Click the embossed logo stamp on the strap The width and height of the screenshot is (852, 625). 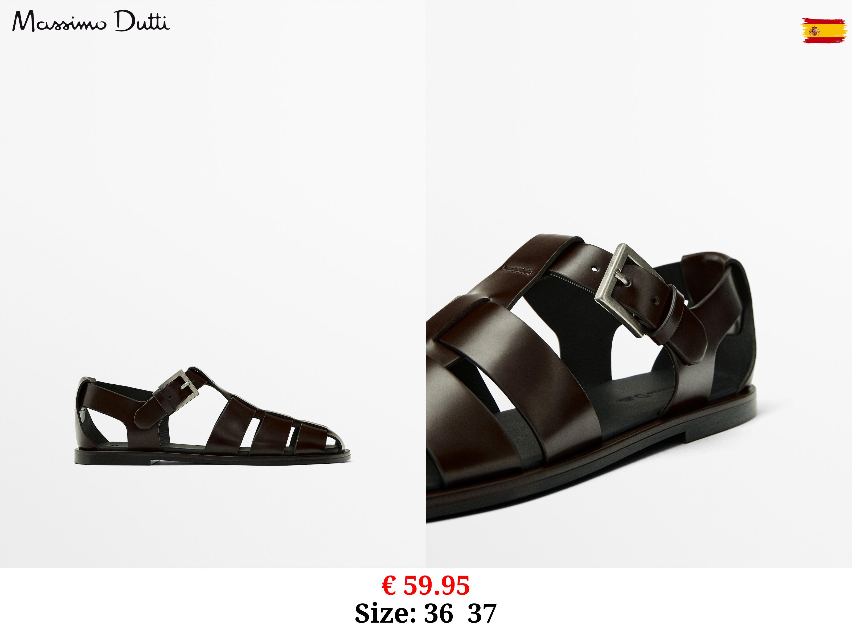518,269
